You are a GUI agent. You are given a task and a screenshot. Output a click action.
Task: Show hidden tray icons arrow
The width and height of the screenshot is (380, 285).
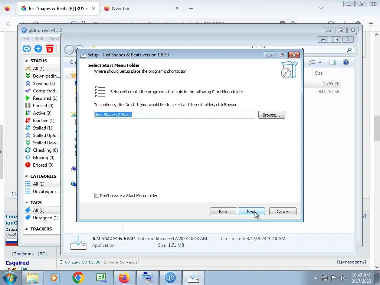pyautogui.click(x=315, y=278)
